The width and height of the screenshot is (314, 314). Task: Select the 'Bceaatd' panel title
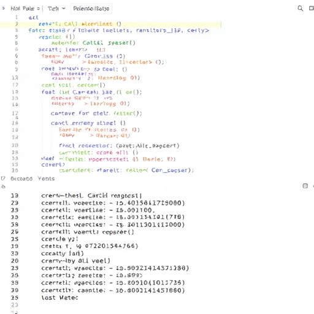tap(21, 178)
